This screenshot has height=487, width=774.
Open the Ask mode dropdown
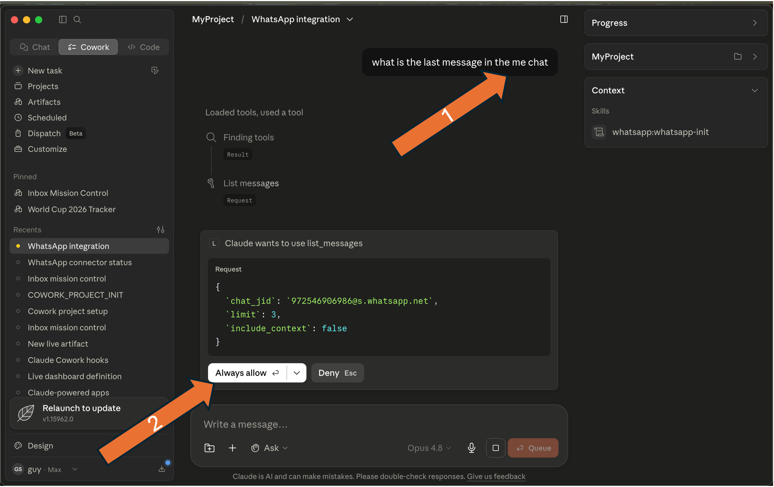269,448
